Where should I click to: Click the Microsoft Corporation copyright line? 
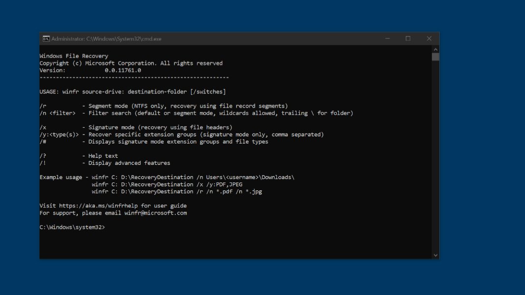[131, 63]
